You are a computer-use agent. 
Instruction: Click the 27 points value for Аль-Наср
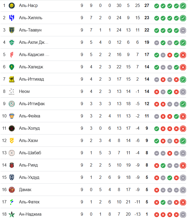pos(147,6)
